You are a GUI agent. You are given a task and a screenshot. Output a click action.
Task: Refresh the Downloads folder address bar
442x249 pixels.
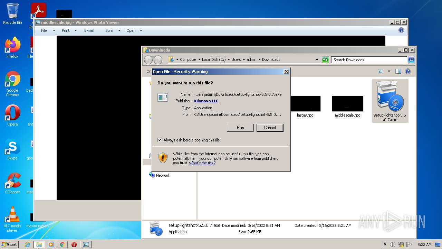tap(325, 59)
